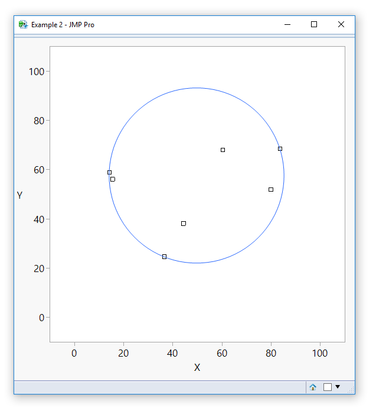This screenshot has width=376, height=414.
Task: Maximize the Example 2 window
Action: (x=314, y=24)
